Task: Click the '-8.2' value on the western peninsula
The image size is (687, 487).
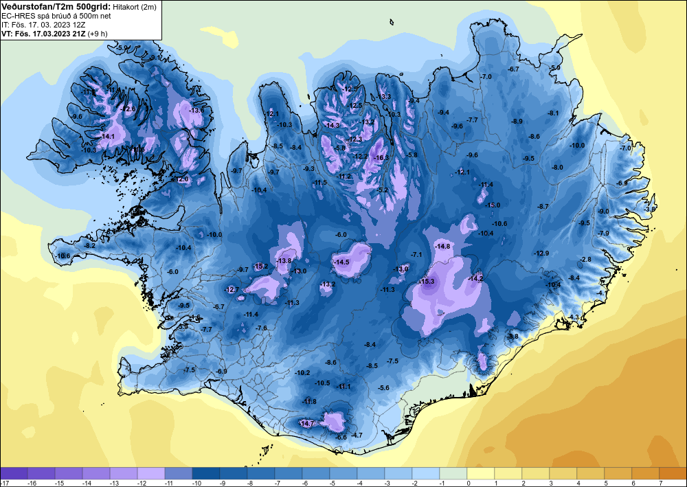Action: point(89,246)
